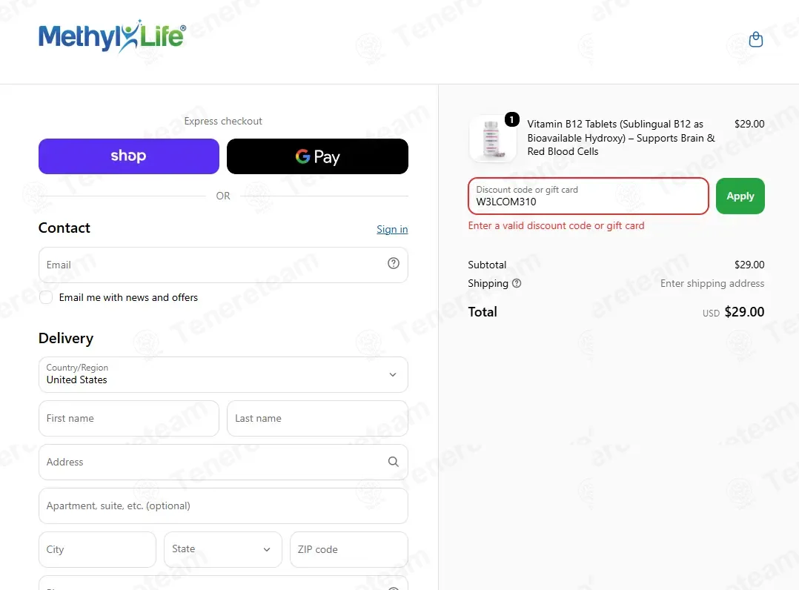Open the Country/Region dropdown

(223, 374)
